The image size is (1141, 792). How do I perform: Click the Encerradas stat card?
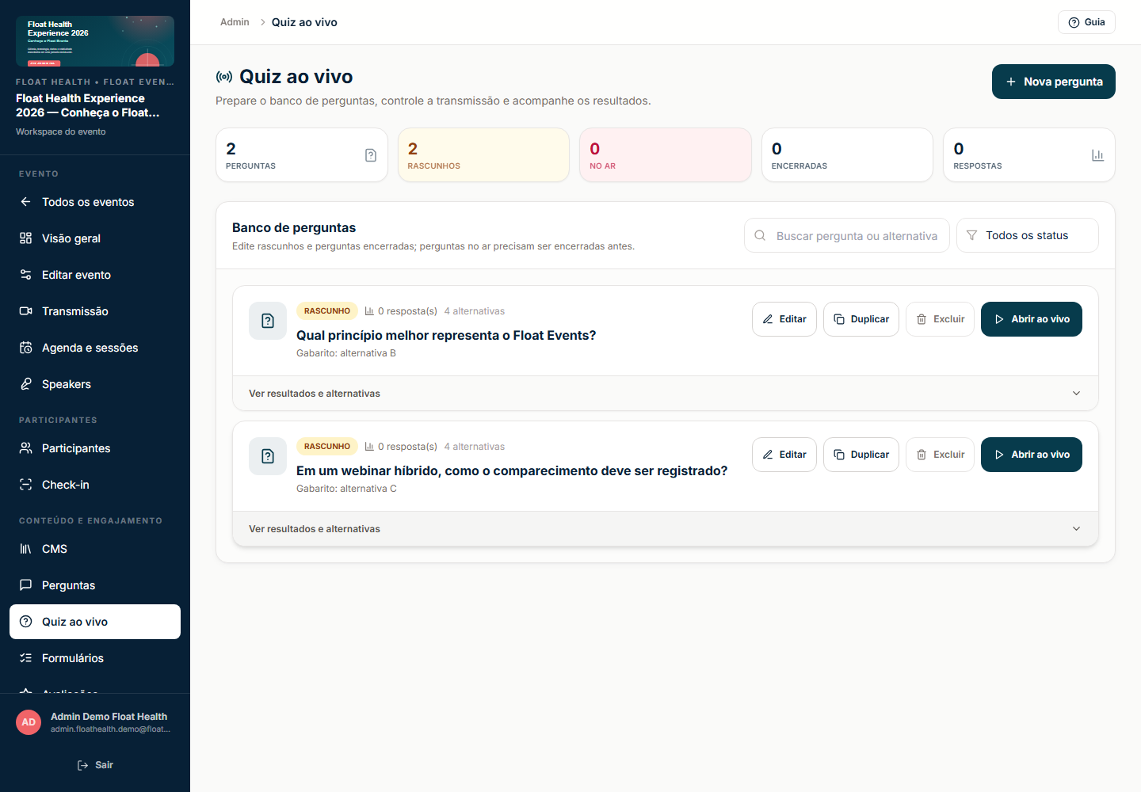847,155
